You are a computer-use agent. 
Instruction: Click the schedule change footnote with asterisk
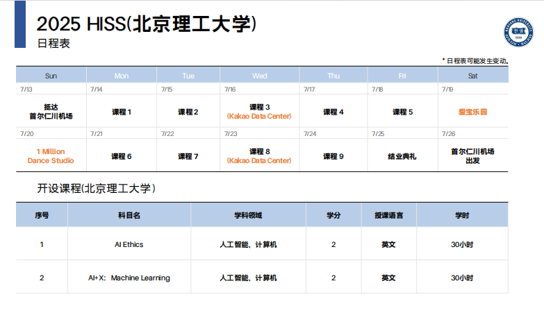475,61
